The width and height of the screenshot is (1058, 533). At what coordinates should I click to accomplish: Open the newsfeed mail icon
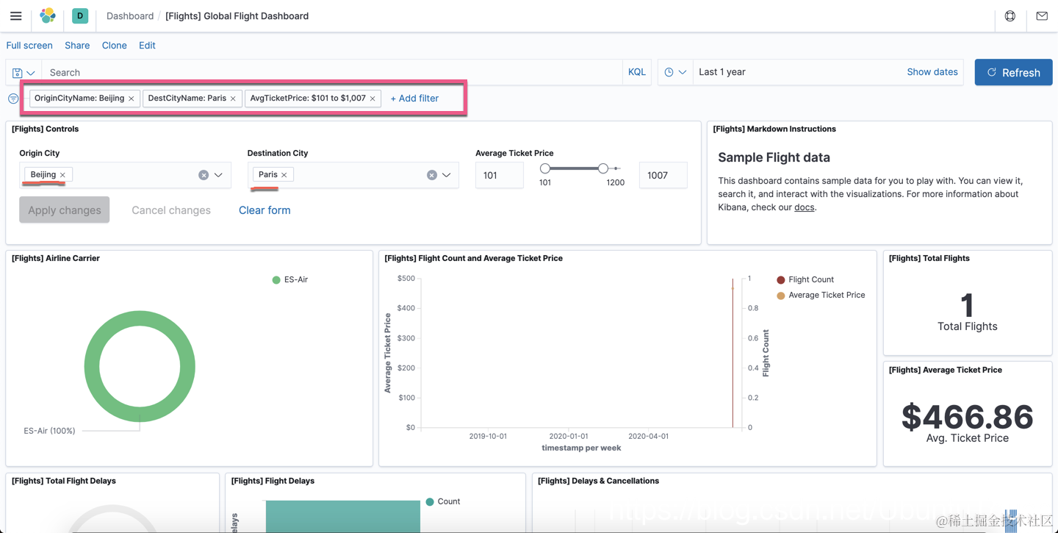click(1042, 15)
